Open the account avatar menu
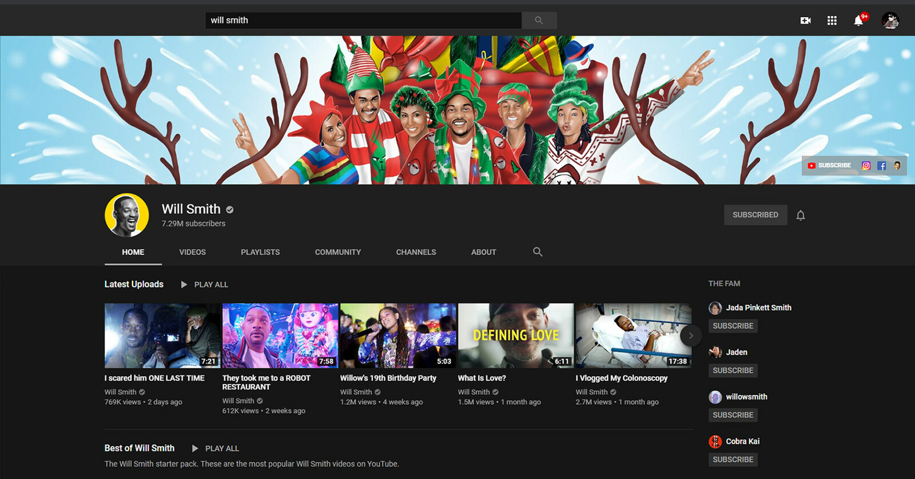The width and height of the screenshot is (915, 479). click(890, 21)
